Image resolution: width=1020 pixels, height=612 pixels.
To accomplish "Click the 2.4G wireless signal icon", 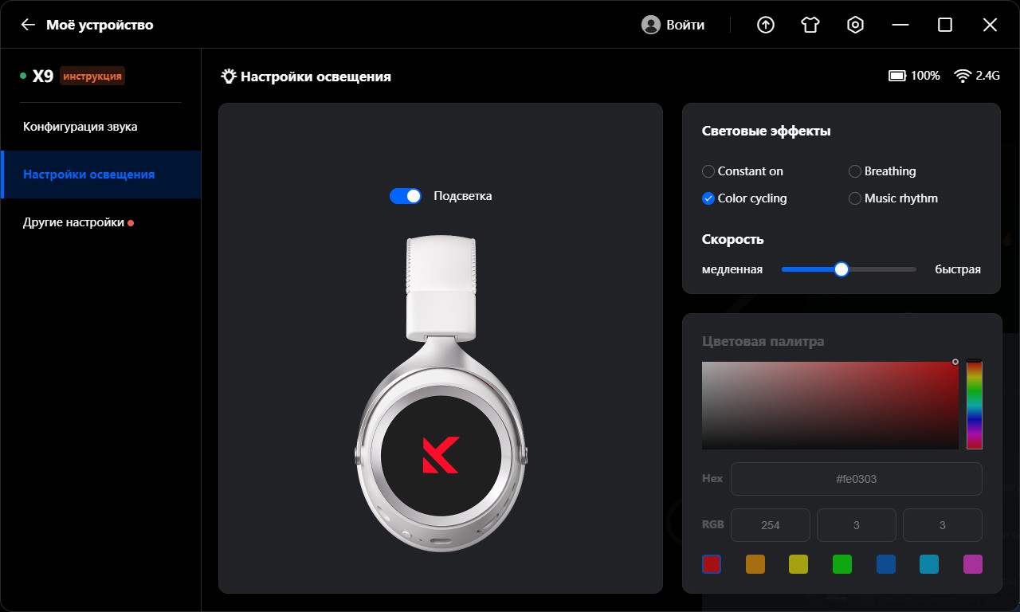I will click(963, 76).
